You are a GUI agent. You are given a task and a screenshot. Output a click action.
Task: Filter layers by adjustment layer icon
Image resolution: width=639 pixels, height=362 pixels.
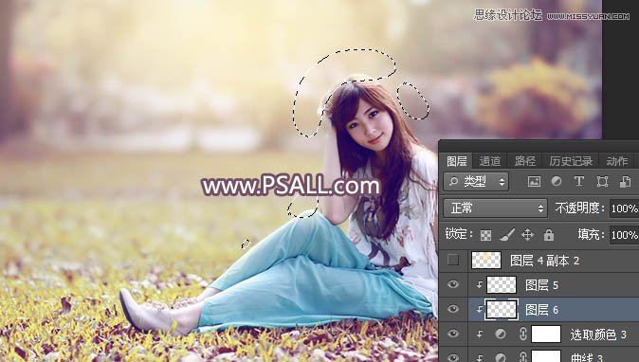(x=557, y=182)
